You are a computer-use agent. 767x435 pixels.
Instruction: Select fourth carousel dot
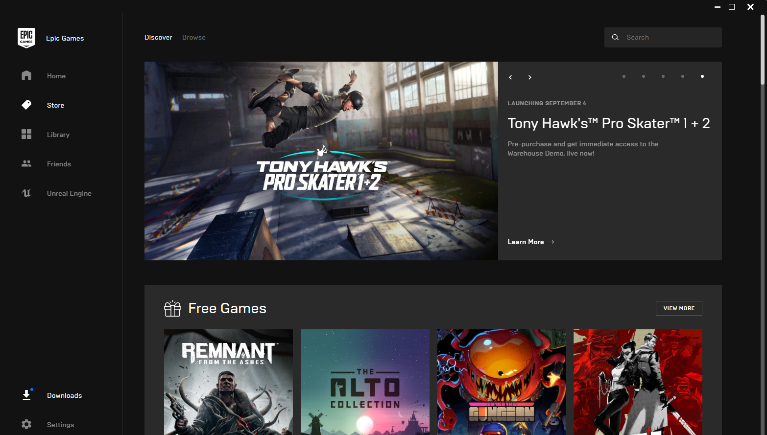point(683,76)
